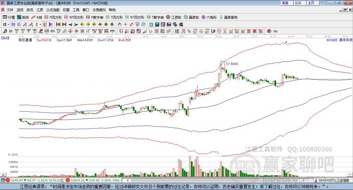Open the 江恩轮 Gann wheel
353x190 pixels.
tap(174, 17)
